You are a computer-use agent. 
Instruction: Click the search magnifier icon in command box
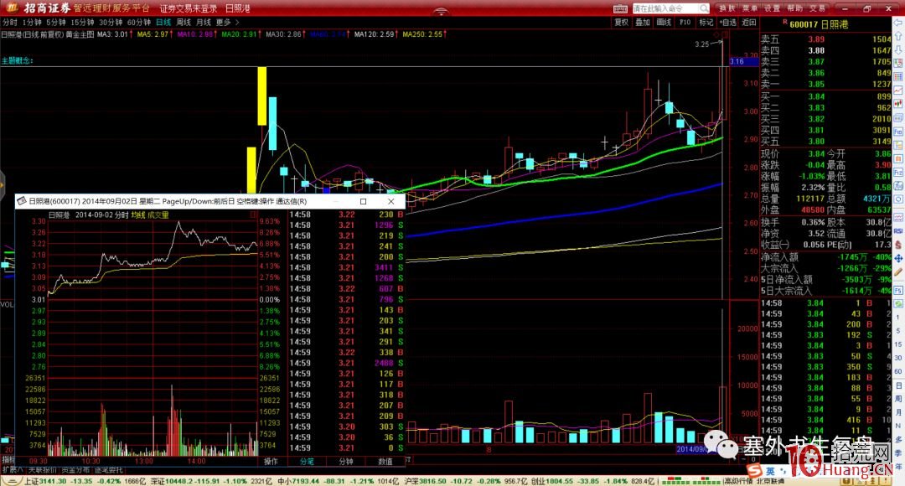click(704, 8)
